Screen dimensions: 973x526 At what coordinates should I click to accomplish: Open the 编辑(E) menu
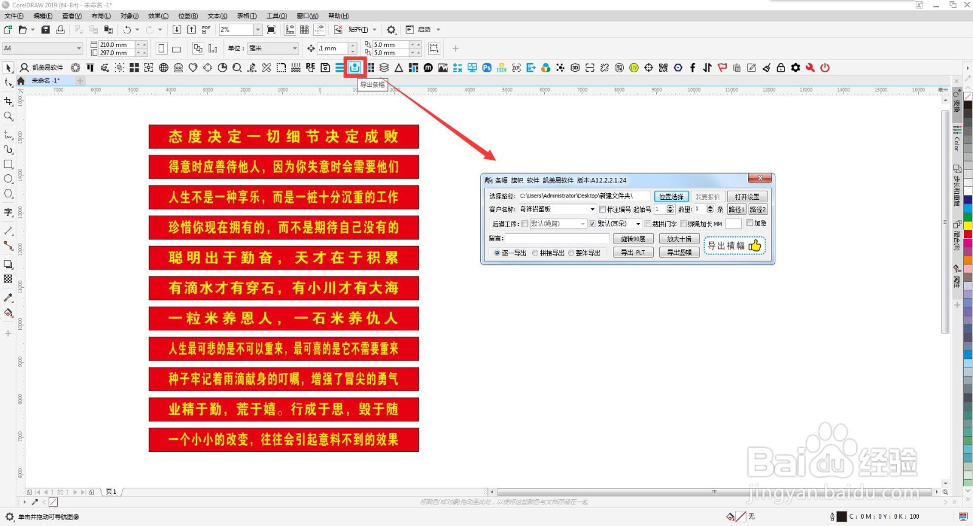[x=43, y=16]
